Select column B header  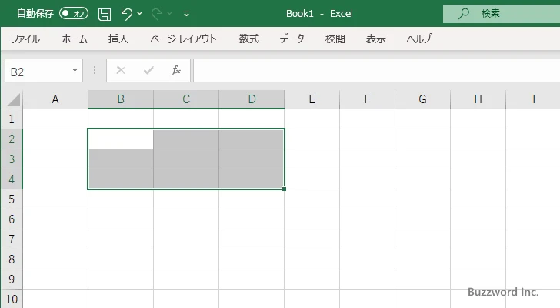pyautogui.click(x=121, y=99)
